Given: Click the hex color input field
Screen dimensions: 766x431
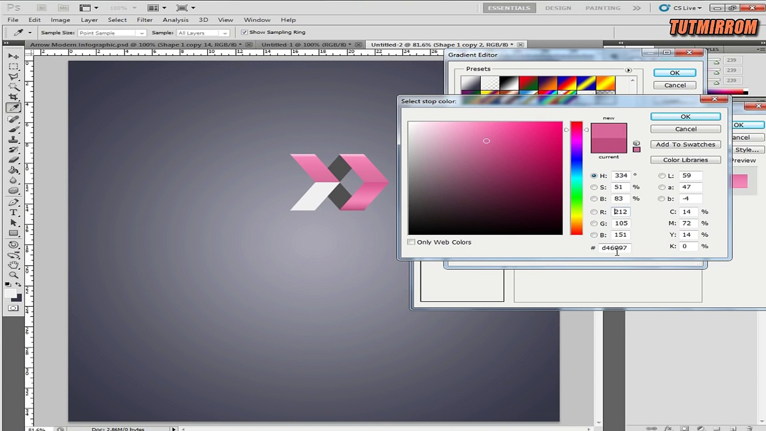Looking at the screenshot, I should (x=614, y=248).
